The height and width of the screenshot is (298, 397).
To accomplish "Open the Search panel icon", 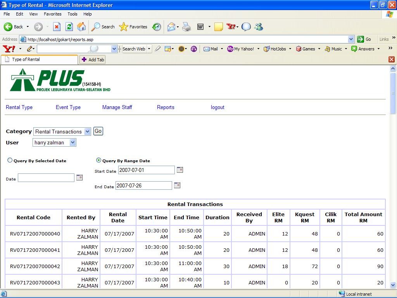I will [103, 27].
